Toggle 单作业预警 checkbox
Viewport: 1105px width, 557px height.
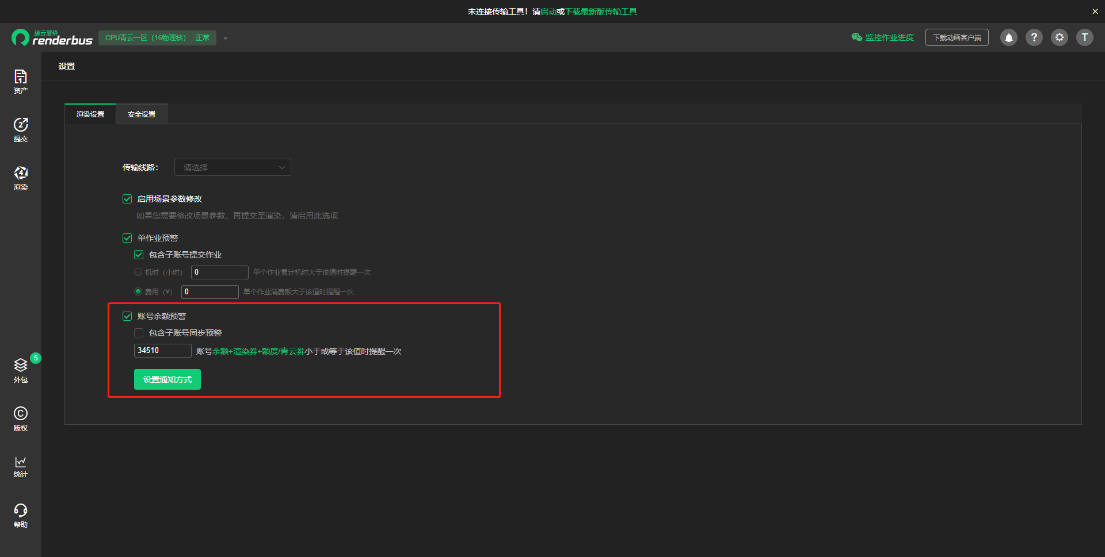[127, 238]
